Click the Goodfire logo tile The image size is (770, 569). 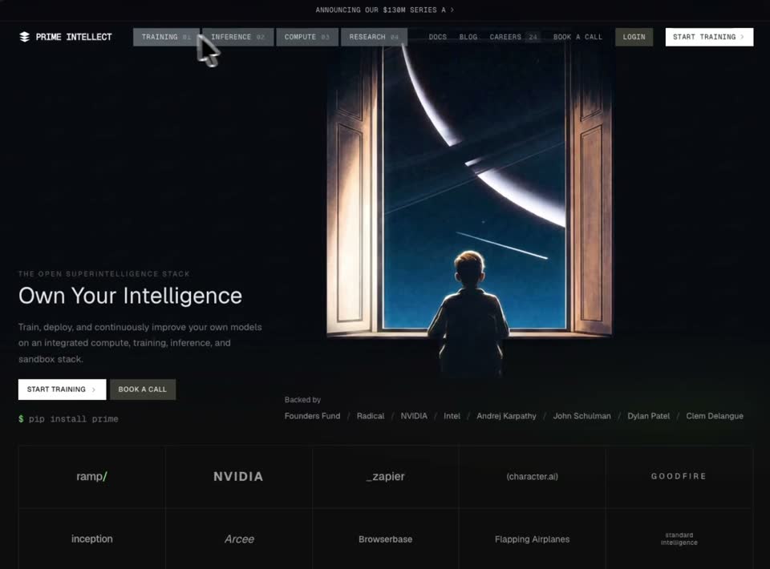(x=679, y=476)
